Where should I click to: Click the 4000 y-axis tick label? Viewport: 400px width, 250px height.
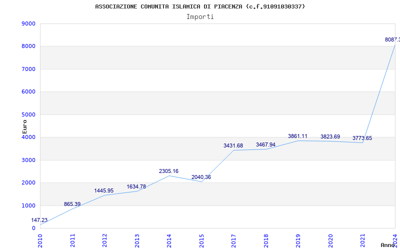28,137
